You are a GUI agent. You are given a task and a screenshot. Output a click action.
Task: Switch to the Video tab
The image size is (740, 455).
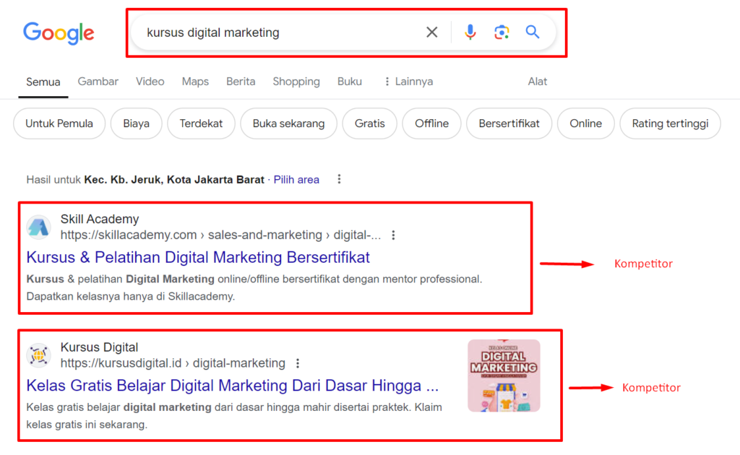click(x=150, y=82)
